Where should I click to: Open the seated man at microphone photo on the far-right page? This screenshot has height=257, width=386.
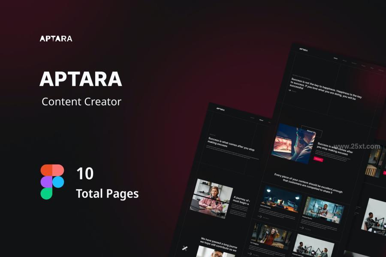coord(373,216)
